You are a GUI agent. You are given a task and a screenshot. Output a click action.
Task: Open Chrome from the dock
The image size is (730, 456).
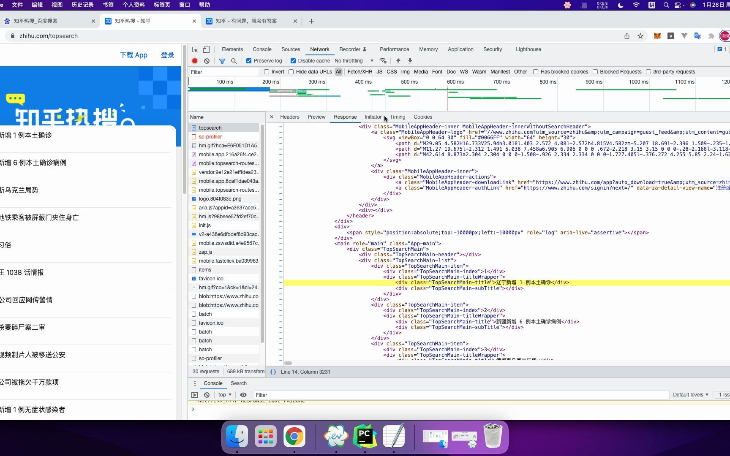coord(294,436)
